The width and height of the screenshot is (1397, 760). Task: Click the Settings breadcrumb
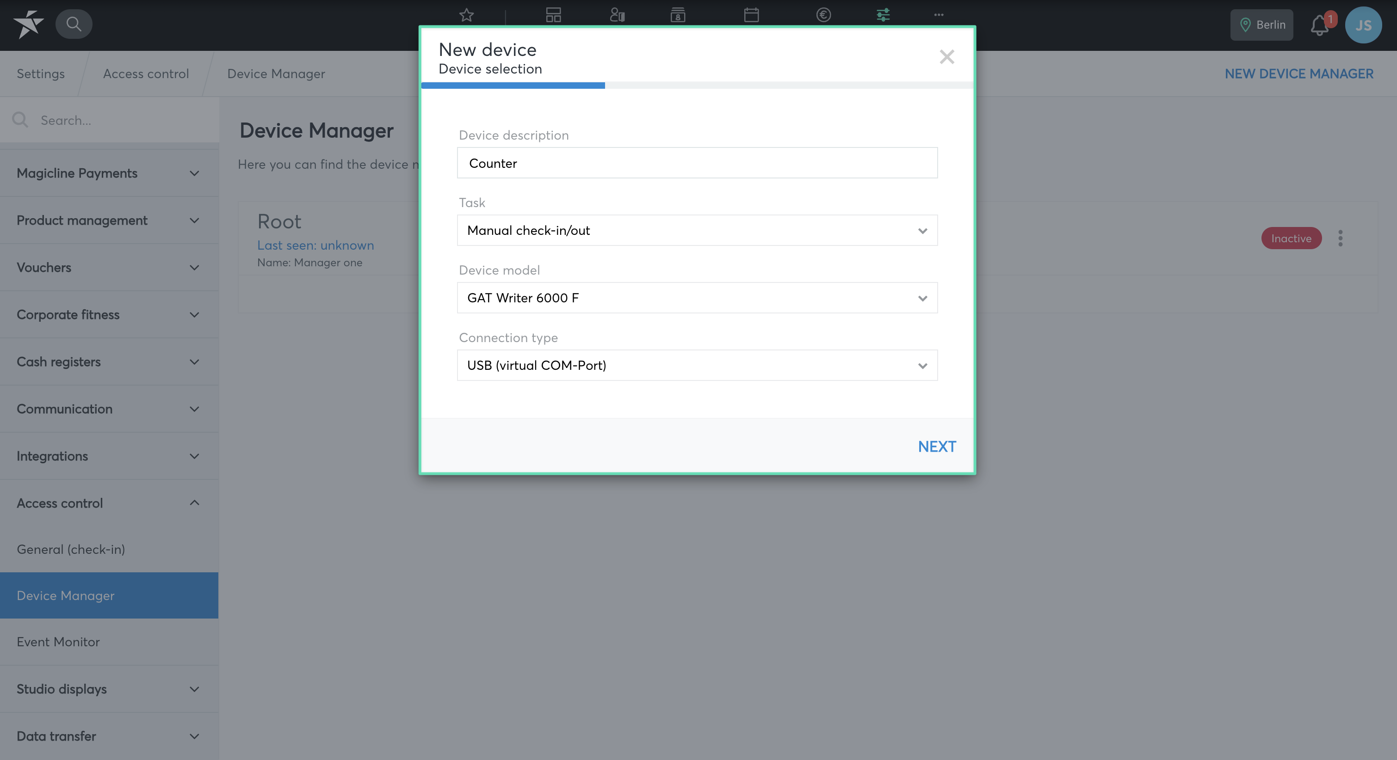coord(41,74)
